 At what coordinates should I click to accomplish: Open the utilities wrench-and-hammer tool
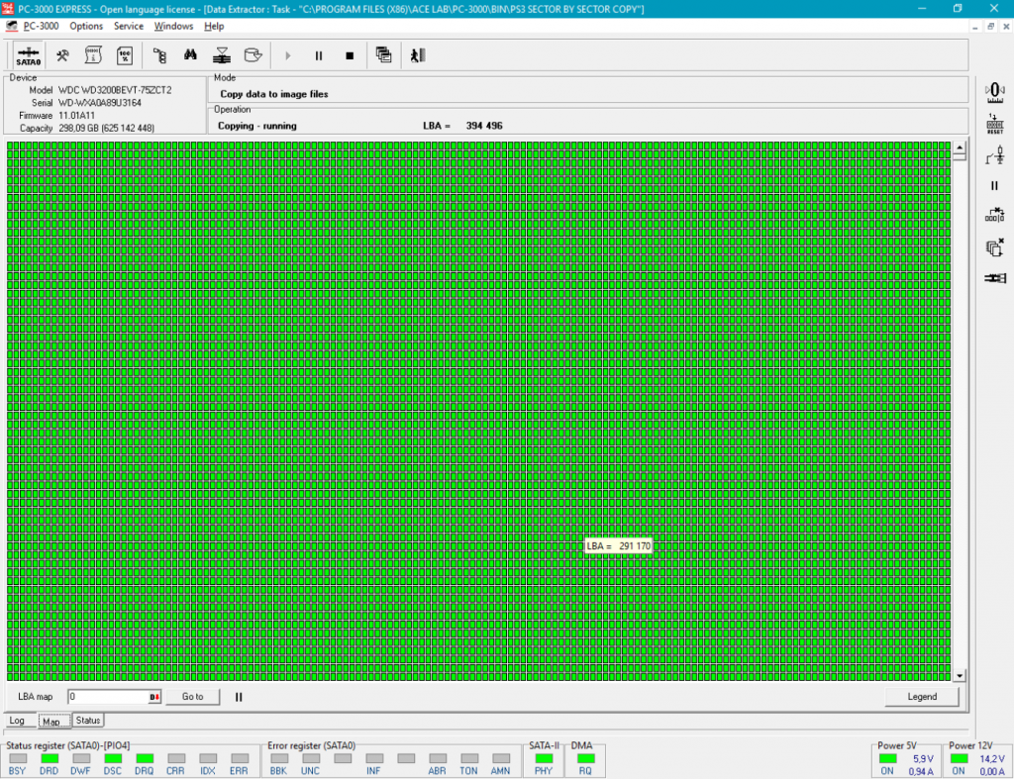click(x=62, y=56)
